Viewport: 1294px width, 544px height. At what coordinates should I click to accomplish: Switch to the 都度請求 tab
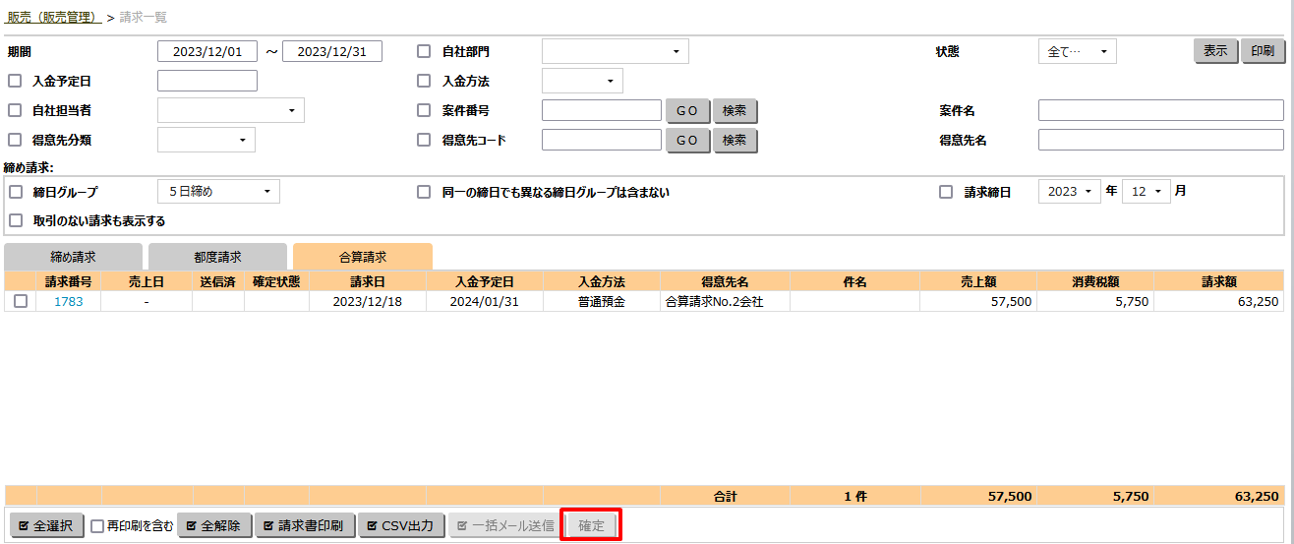(x=217, y=257)
